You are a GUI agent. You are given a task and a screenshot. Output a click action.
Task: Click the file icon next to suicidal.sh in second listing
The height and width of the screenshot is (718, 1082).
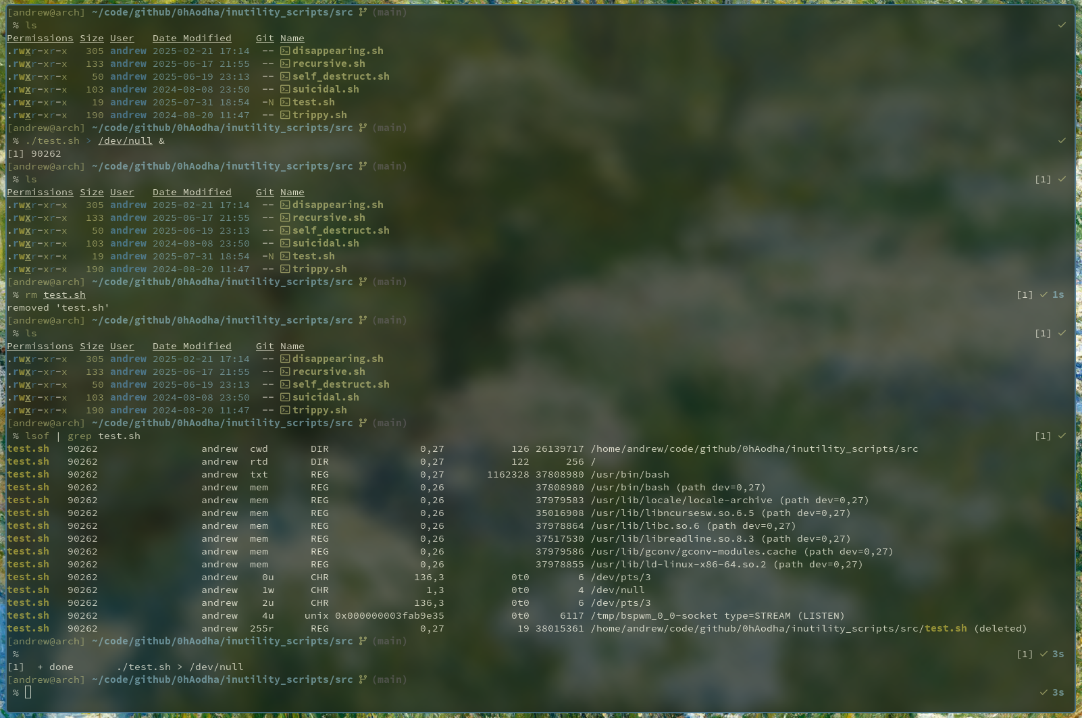point(285,244)
